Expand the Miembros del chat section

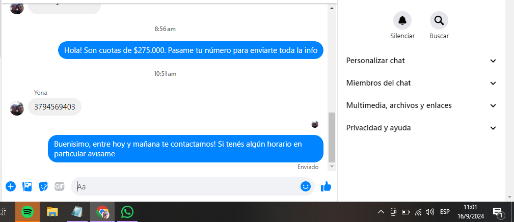tap(421, 83)
